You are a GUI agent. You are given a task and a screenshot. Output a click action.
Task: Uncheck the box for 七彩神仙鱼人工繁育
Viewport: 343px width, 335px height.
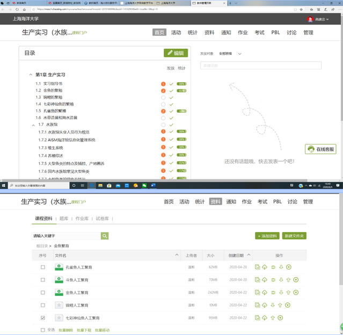(x=43, y=318)
